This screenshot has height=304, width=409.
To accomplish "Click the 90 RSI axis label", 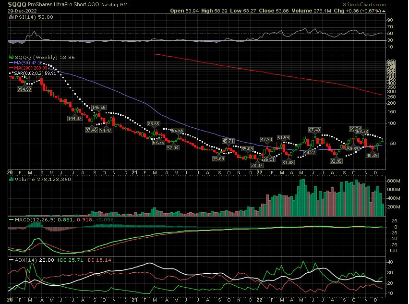I will click(390, 20).
